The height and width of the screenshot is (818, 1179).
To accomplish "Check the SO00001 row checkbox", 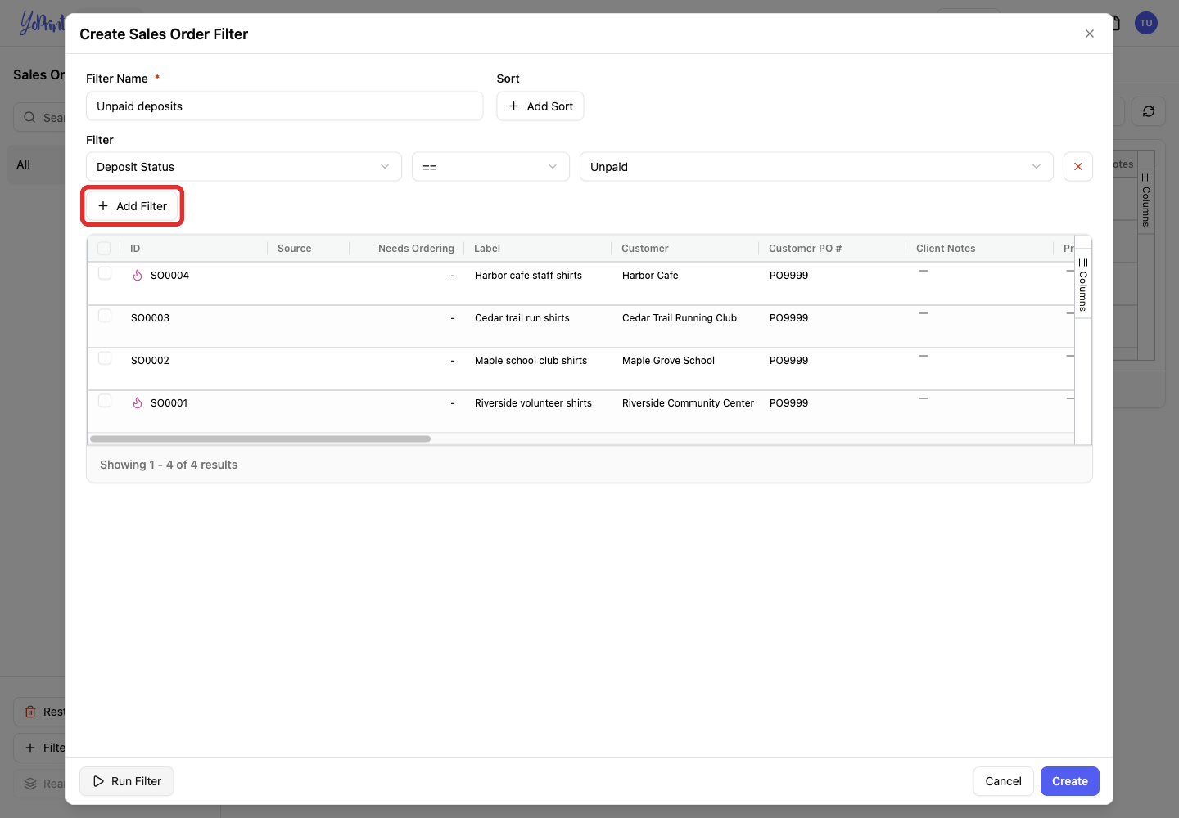I will pos(105,401).
